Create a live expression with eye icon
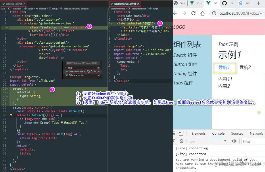Image resolution: width=265 pixels, height=172 pixels. (x=234, y=141)
